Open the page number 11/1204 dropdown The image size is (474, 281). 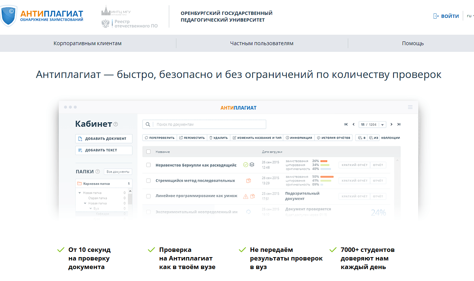372,124
